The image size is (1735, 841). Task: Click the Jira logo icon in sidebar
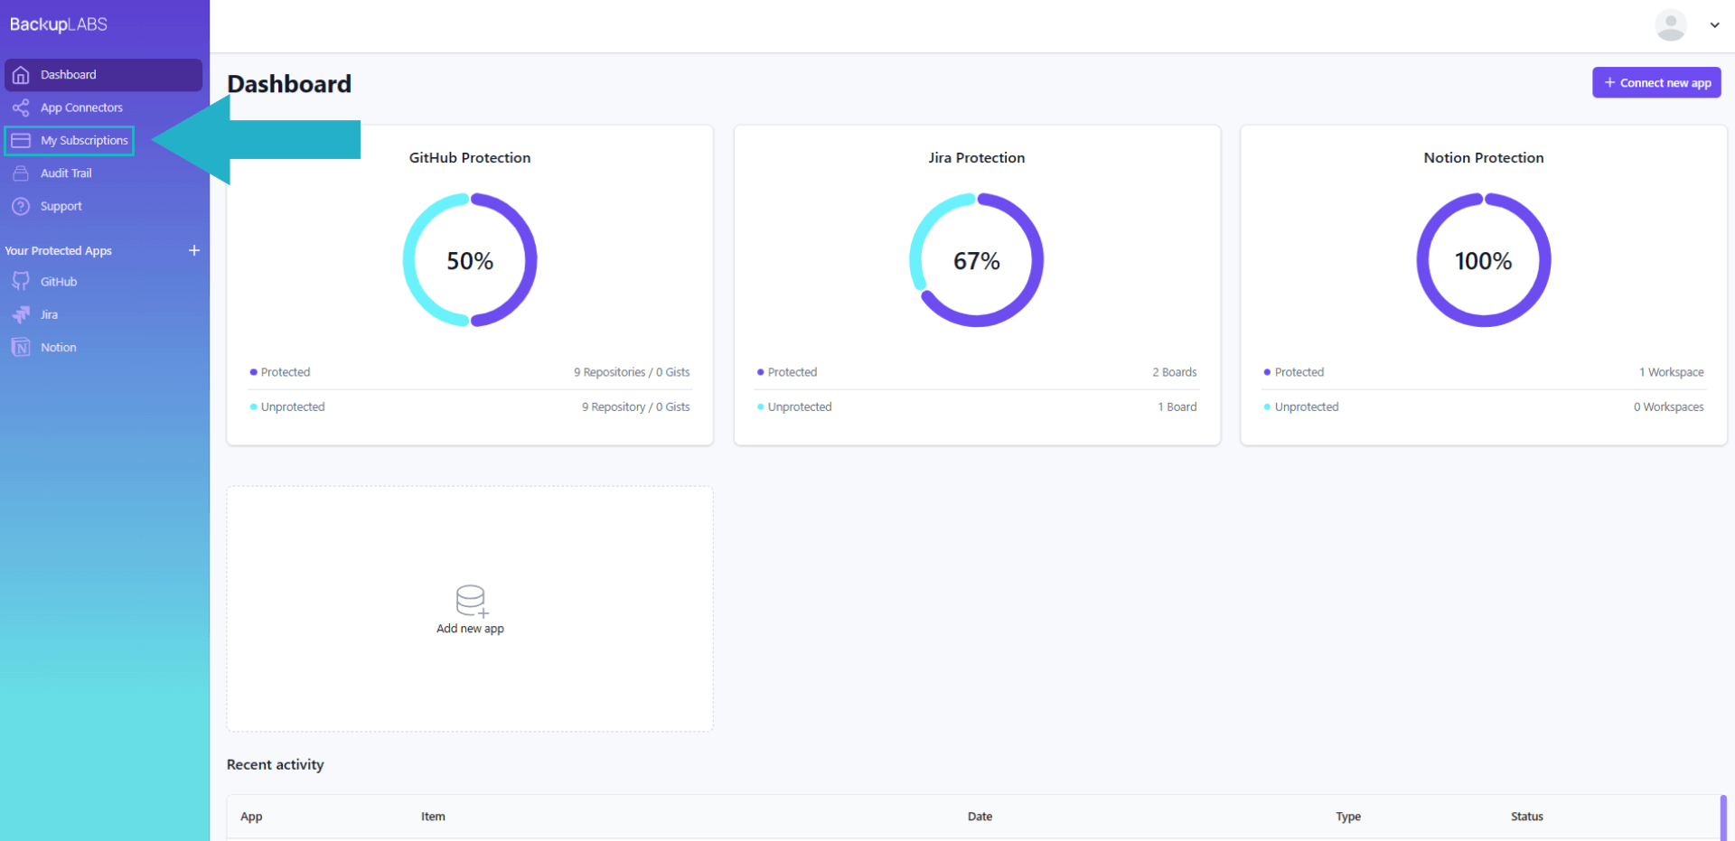click(x=21, y=314)
